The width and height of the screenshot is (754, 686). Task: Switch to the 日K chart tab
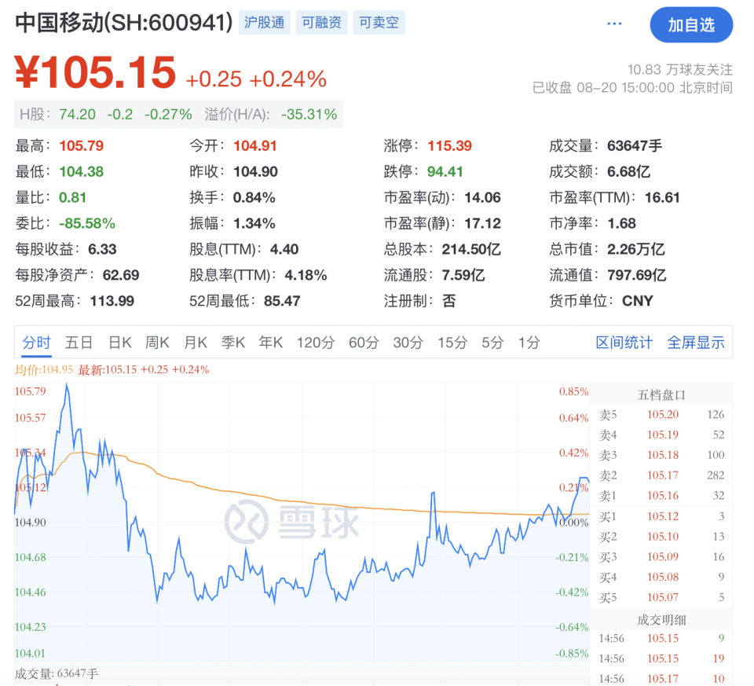pos(119,343)
